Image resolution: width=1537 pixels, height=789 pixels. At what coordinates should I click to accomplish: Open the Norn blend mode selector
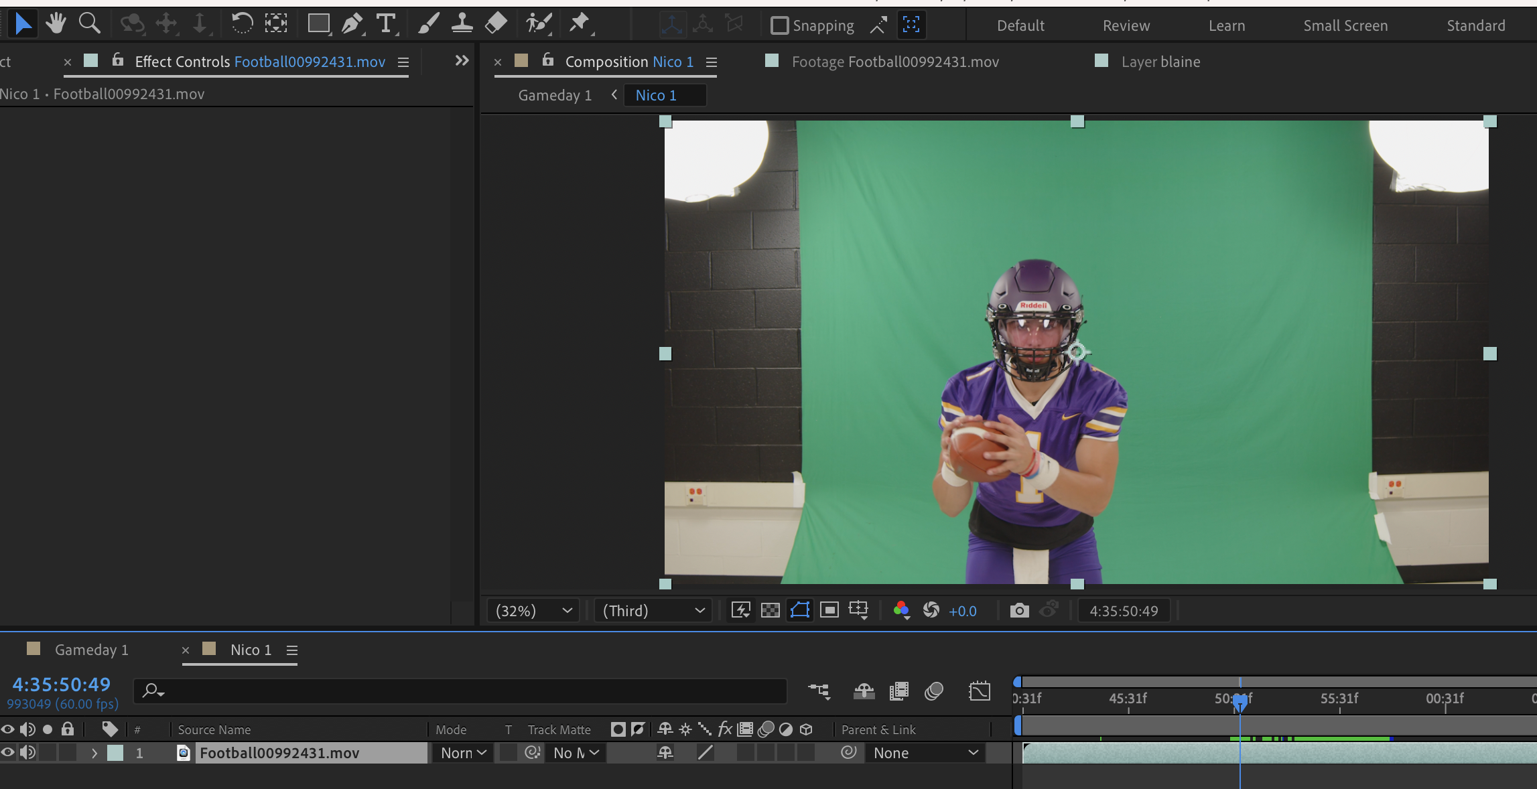tap(462, 753)
